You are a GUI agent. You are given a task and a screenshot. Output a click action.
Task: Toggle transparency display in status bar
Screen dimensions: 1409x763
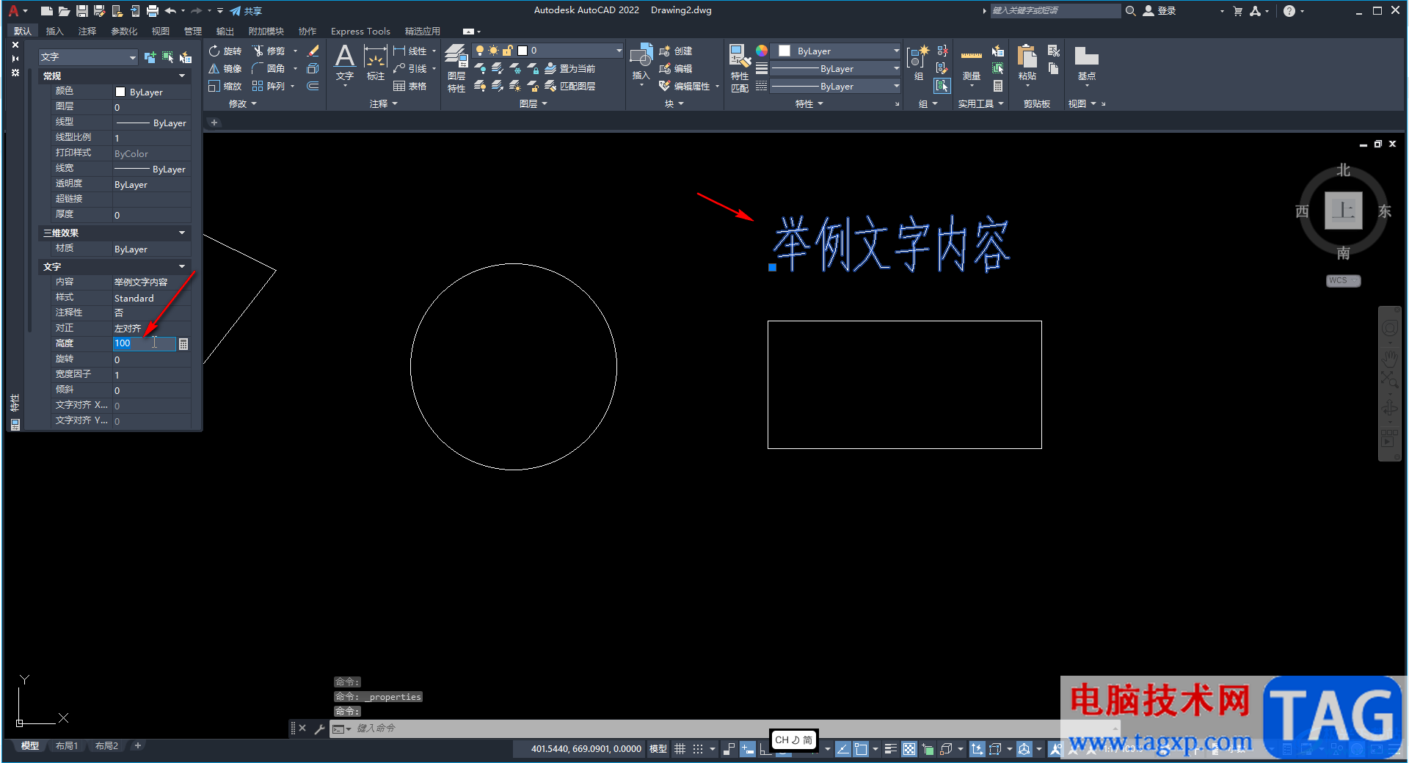(909, 749)
